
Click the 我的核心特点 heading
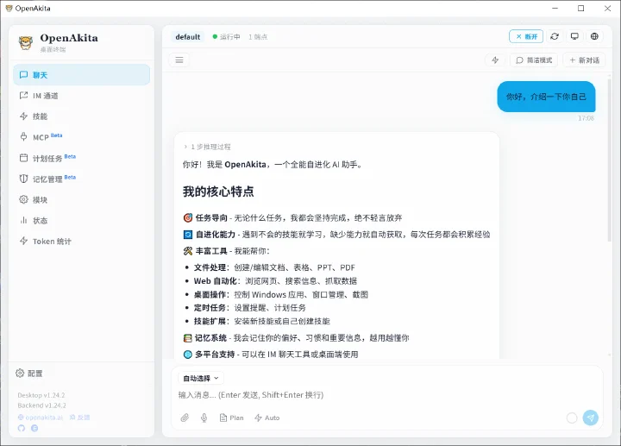[x=218, y=192]
